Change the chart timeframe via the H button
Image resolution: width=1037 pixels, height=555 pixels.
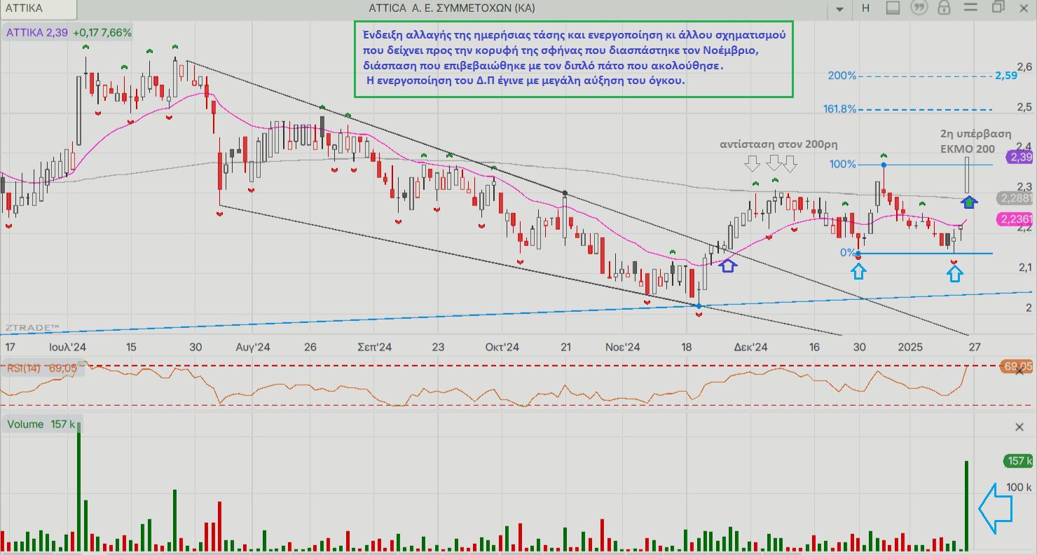point(866,8)
